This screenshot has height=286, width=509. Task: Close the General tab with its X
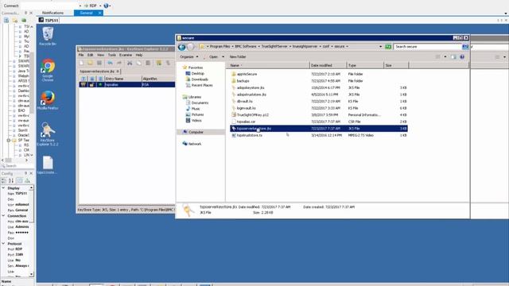(x=99, y=13)
